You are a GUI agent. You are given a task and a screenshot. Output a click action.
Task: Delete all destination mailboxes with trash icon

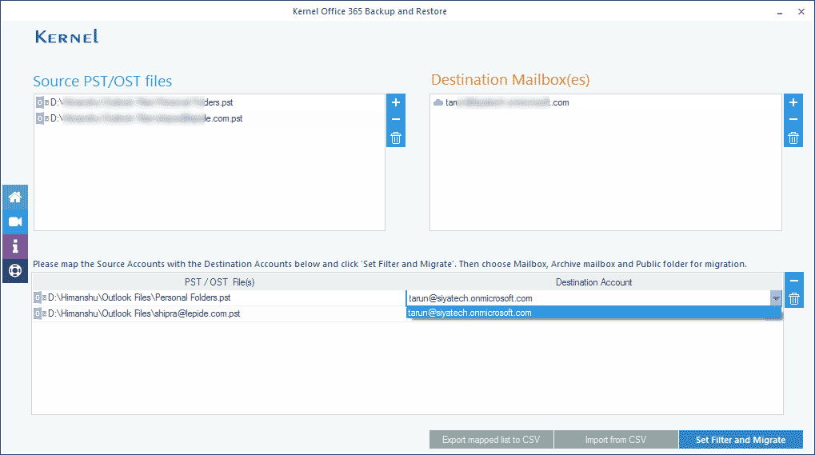click(793, 138)
